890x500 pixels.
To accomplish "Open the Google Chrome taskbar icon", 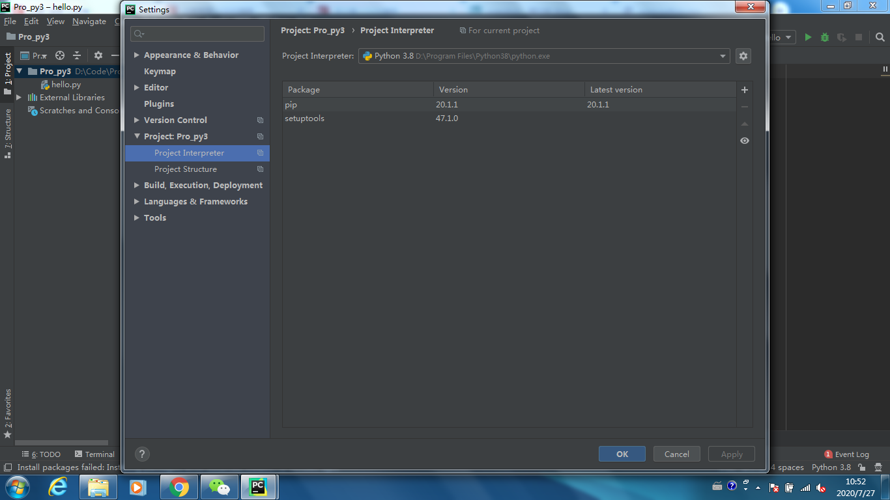I will coord(179,487).
